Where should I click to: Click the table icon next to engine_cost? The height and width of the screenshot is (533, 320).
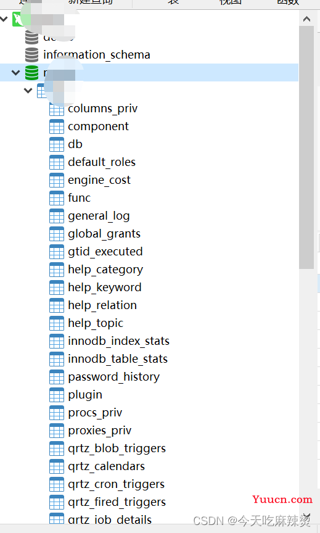point(56,180)
